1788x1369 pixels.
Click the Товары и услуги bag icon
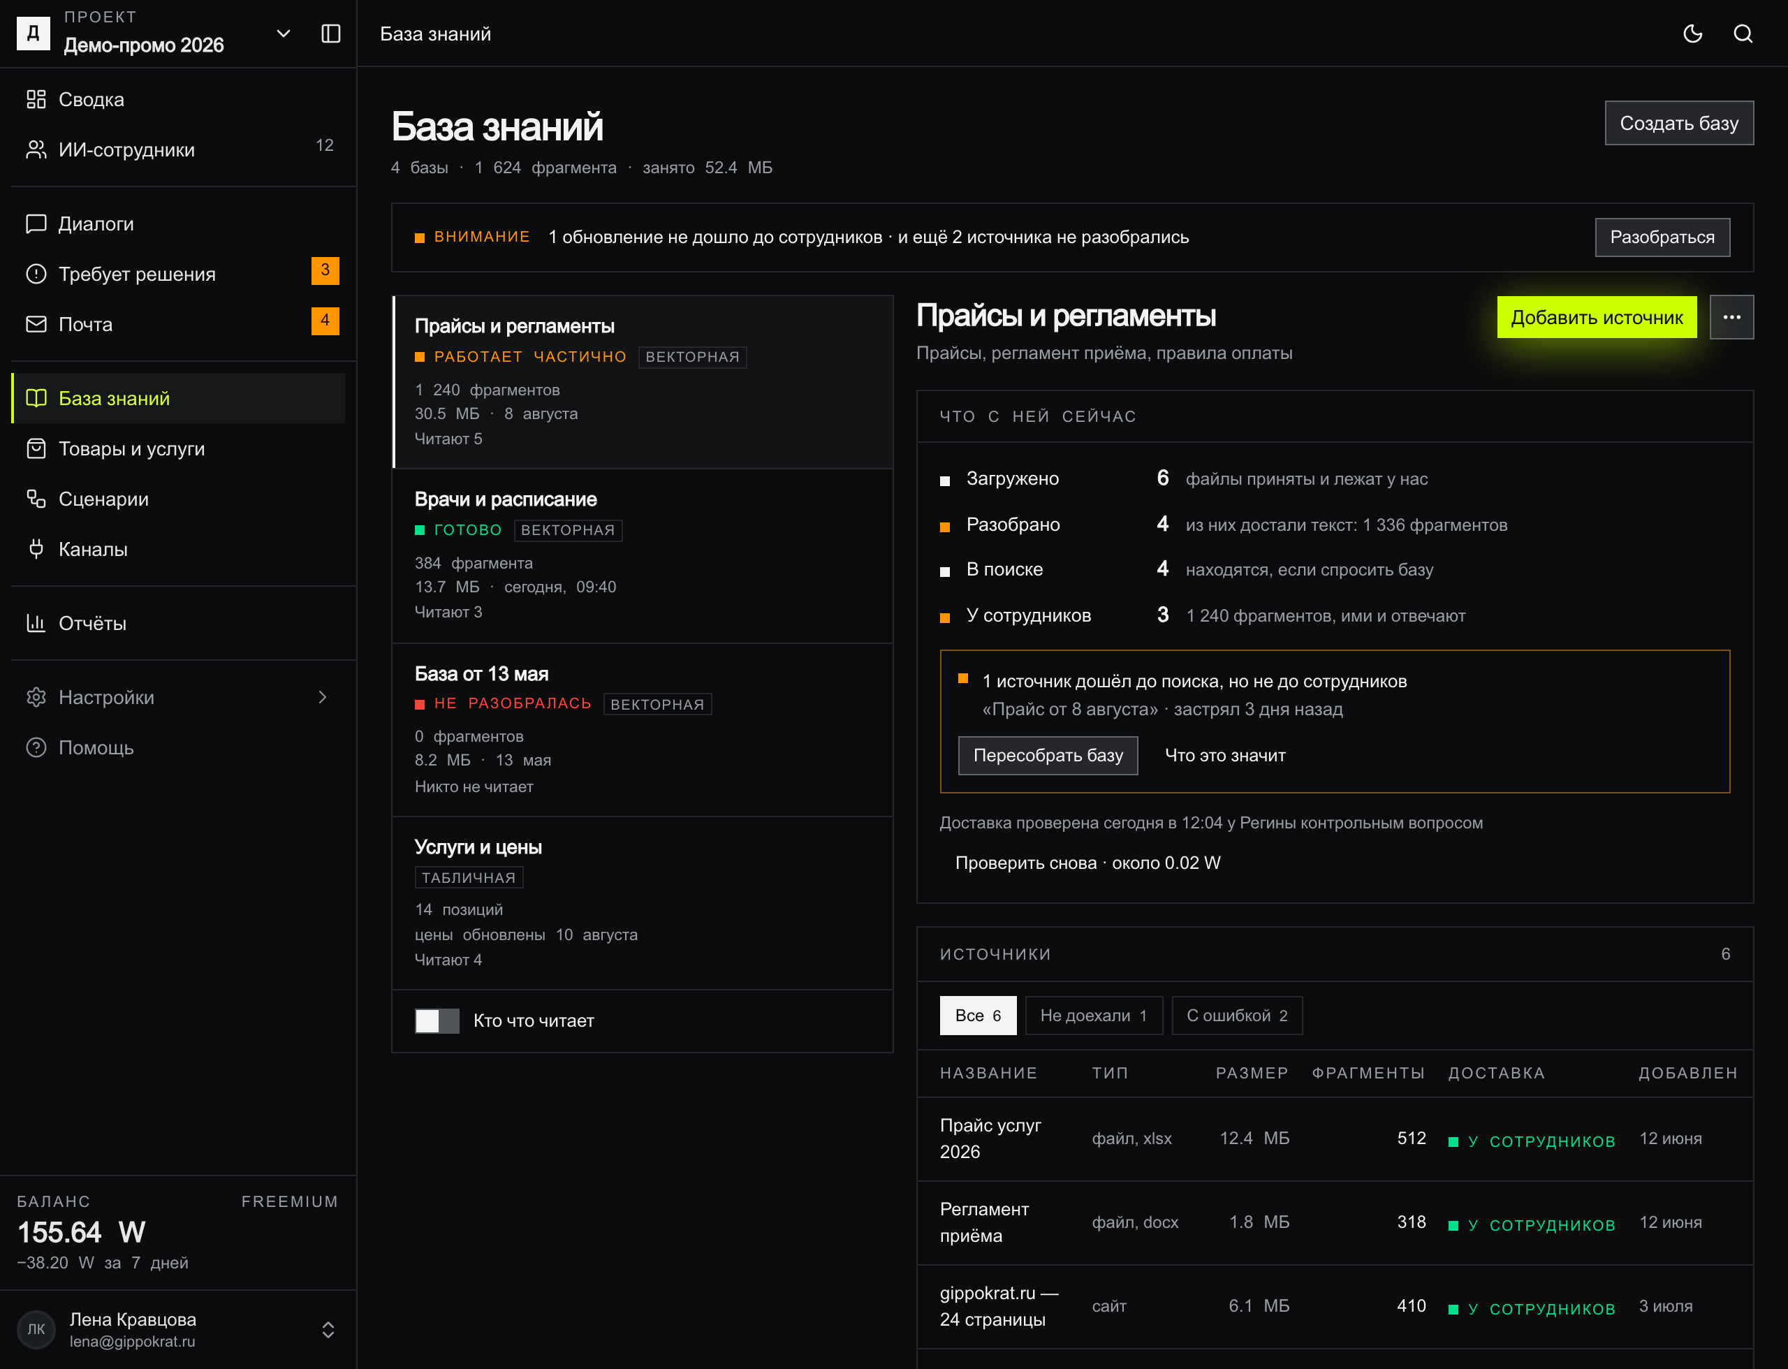tap(36, 449)
